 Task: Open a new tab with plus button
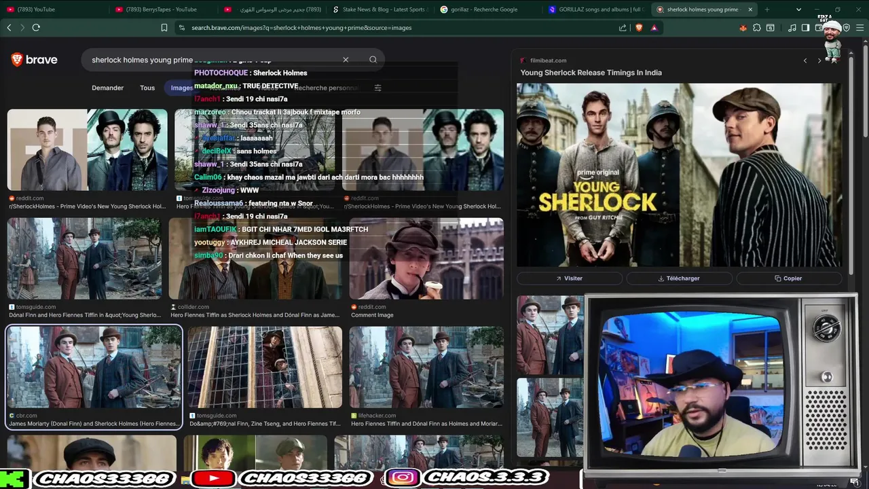click(x=767, y=10)
